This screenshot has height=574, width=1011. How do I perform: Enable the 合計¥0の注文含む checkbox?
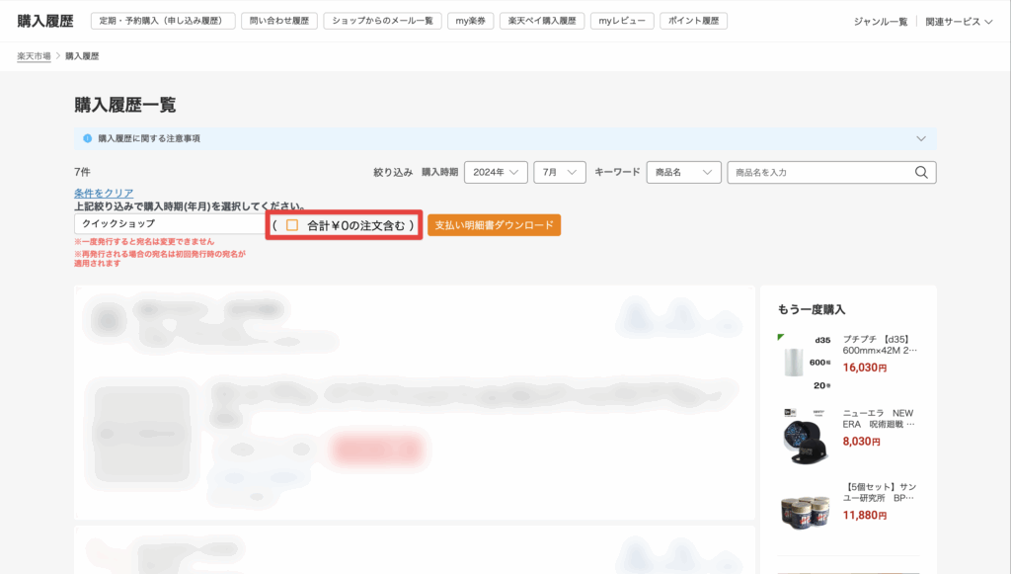[x=292, y=225]
